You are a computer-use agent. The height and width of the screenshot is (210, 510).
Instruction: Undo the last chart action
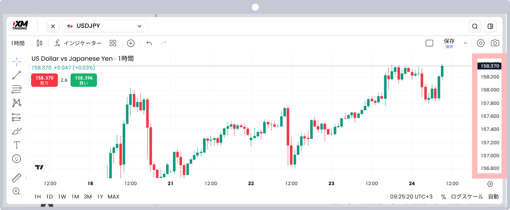tap(149, 43)
